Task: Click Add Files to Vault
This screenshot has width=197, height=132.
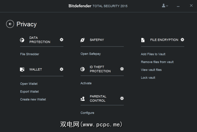Action: (x=153, y=54)
